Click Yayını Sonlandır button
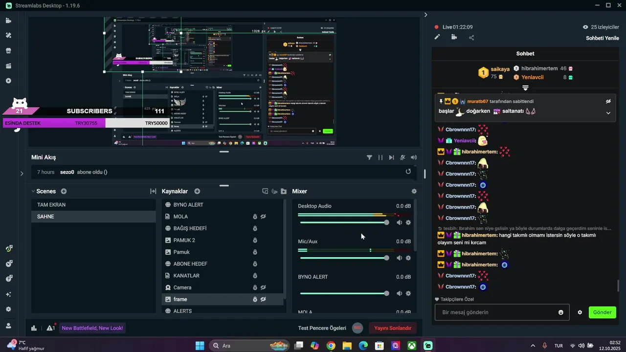 [393, 328]
